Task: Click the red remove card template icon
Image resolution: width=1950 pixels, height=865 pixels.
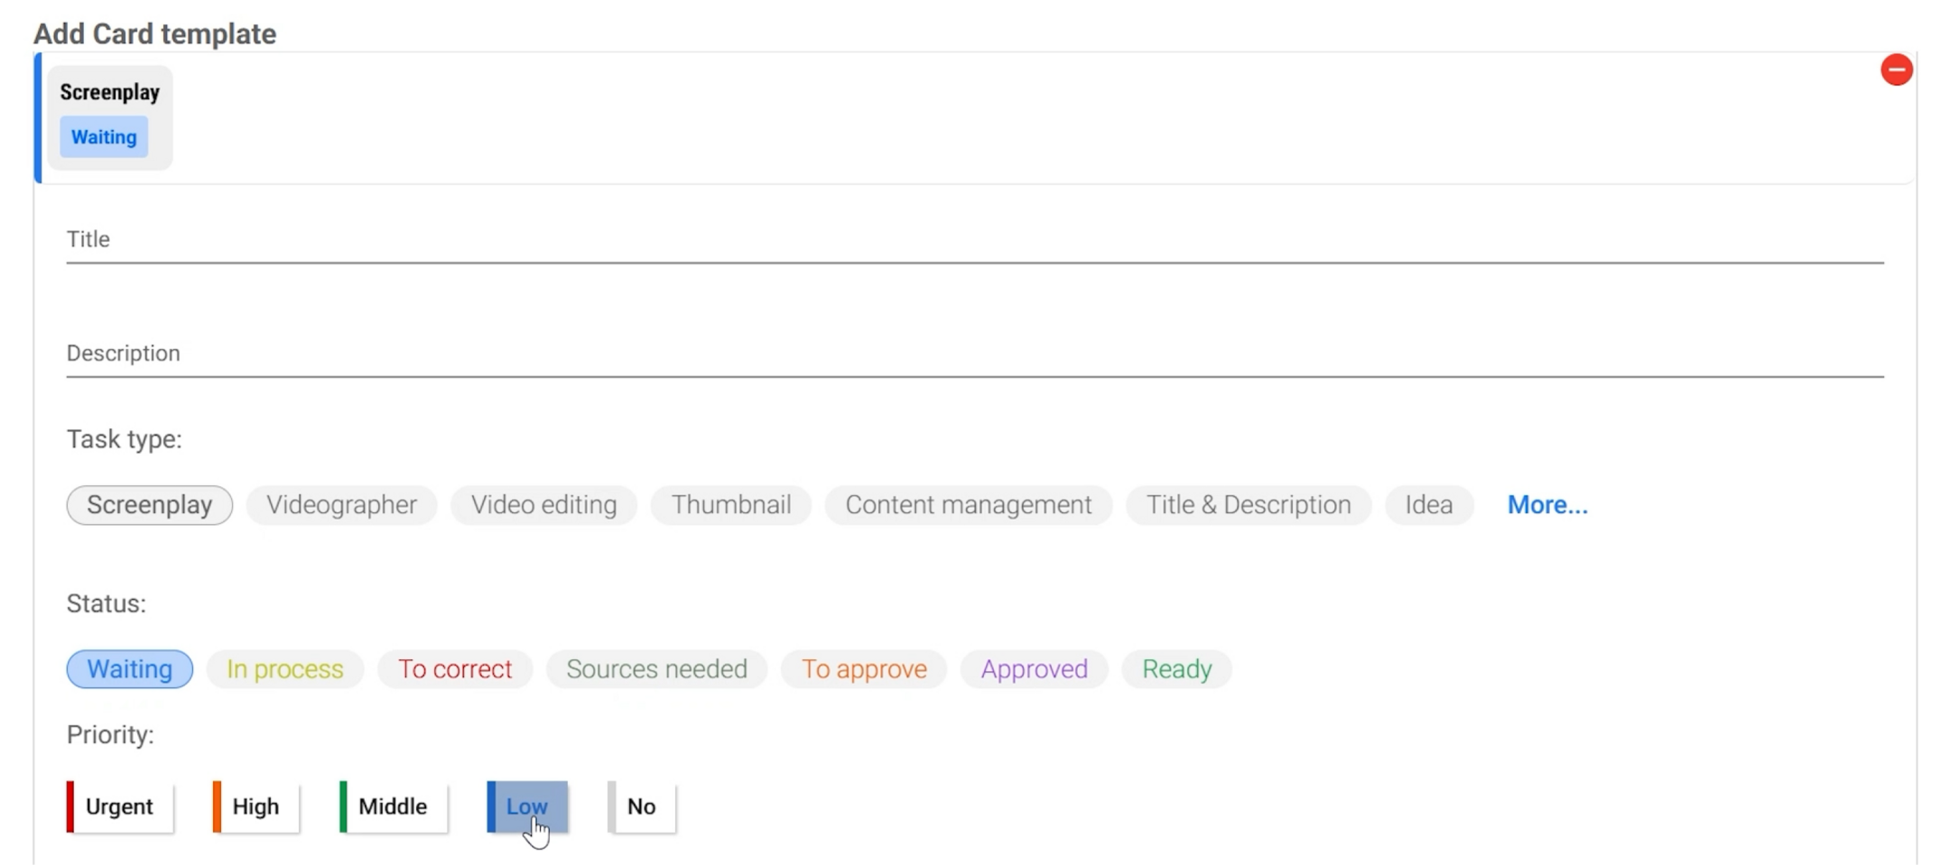Action: (1896, 70)
